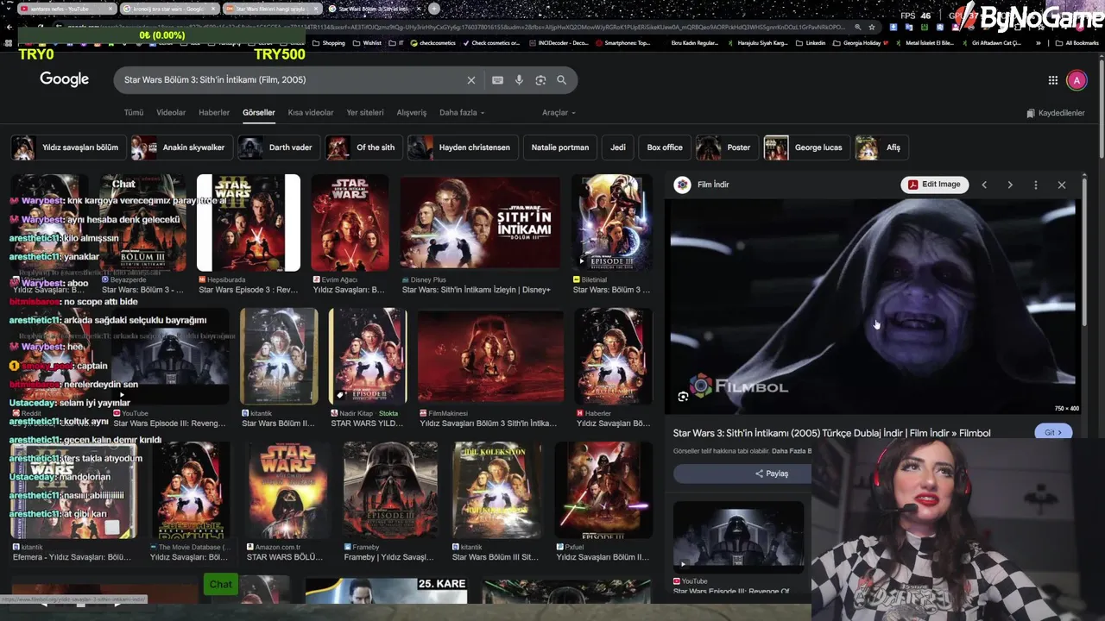Open the Hepsiburada Star Wars Episode 3 thumbnail
Screen dimensions: 1105x621
pyautogui.click(x=249, y=223)
